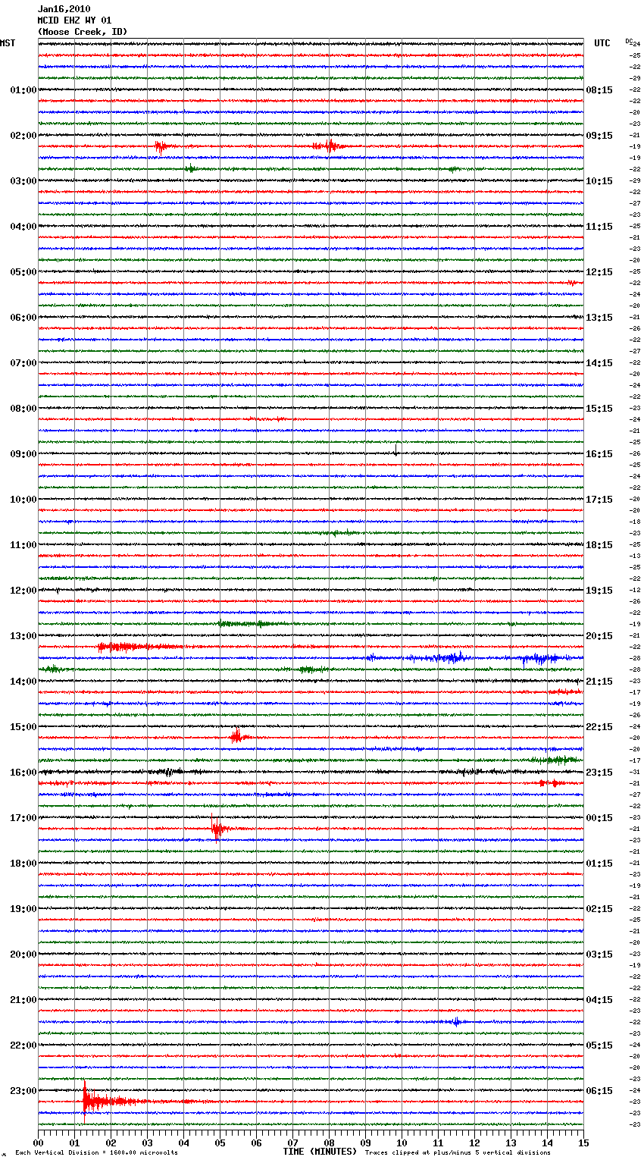
Task: Select the red tremor after 13:00 near minute 02
Action: (136, 647)
